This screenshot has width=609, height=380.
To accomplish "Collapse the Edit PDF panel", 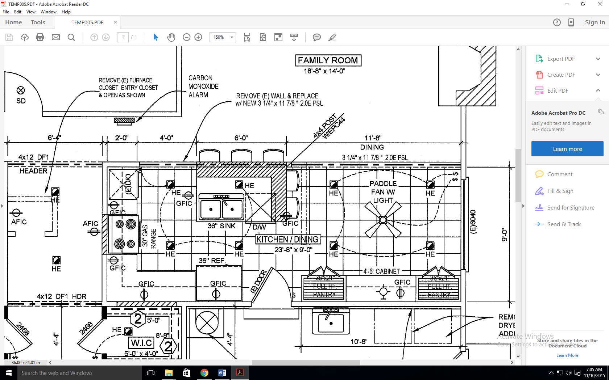I will click(x=598, y=90).
